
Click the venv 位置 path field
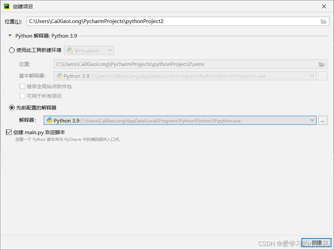tap(191, 64)
